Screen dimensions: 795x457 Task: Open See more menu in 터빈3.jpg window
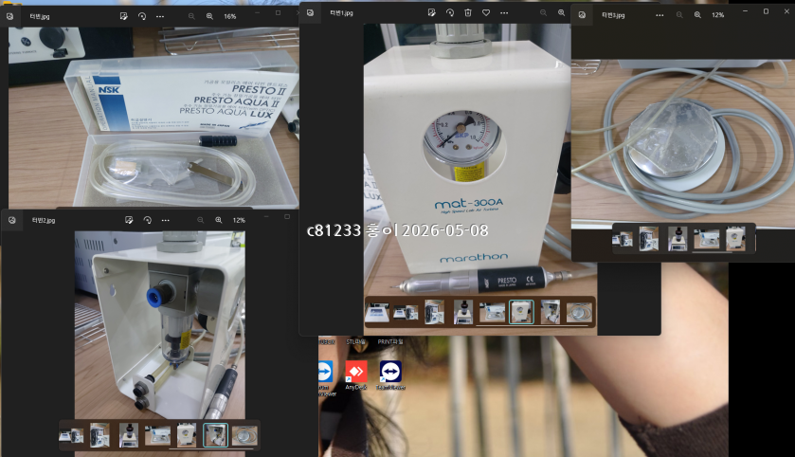[x=659, y=15]
